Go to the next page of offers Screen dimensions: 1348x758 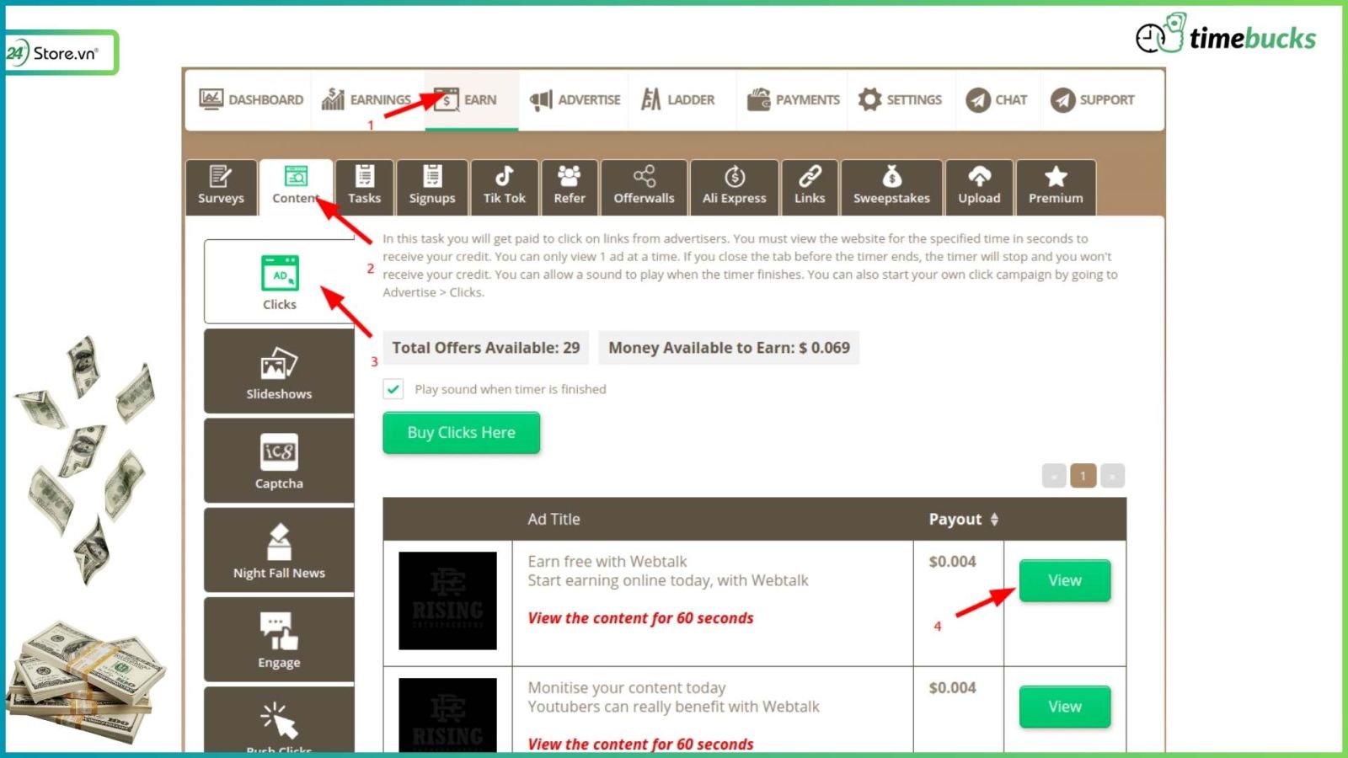pyautogui.click(x=1112, y=476)
